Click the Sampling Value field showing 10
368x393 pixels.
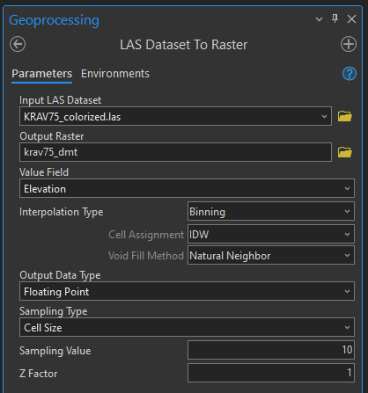point(271,350)
